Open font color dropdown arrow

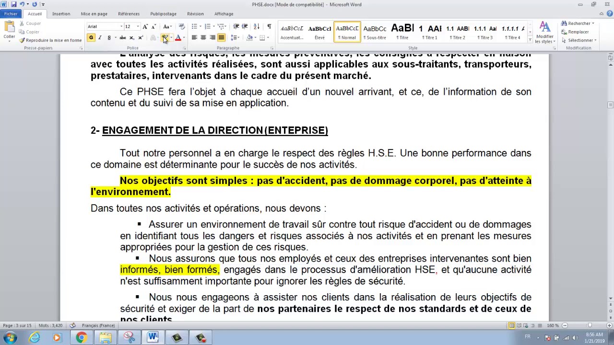point(183,38)
